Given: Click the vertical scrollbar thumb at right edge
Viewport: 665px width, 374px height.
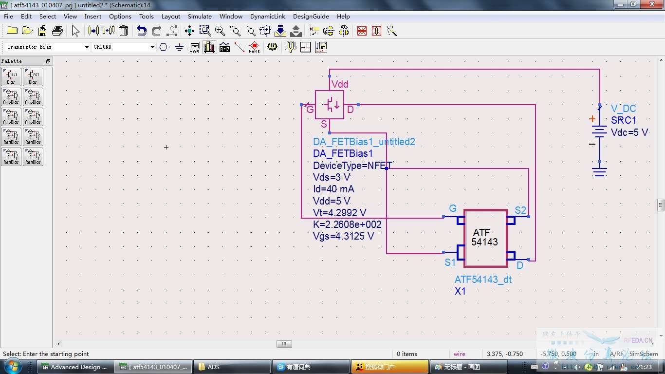Looking at the screenshot, I should point(661,205).
